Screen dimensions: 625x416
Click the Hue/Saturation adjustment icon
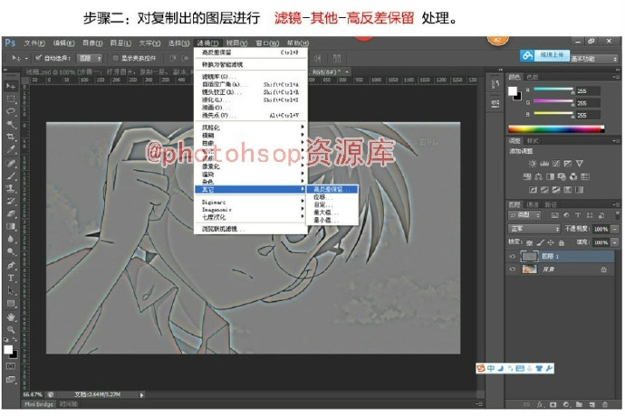[527, 176]
